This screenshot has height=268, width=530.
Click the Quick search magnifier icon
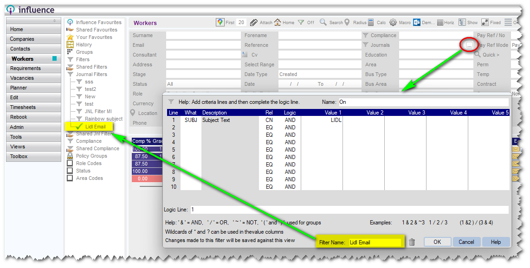[x=477, y=54]
